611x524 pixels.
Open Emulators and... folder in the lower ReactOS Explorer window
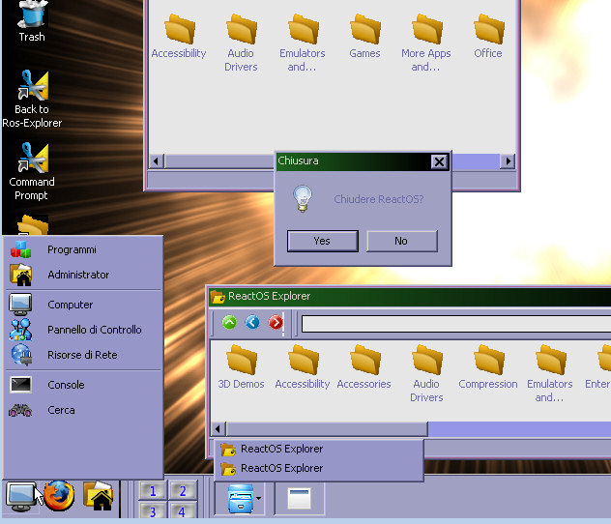coord(550,373)
